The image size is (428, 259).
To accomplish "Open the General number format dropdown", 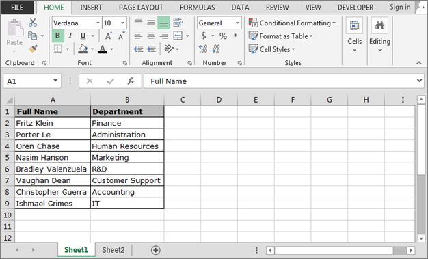I will coord(237,23).
